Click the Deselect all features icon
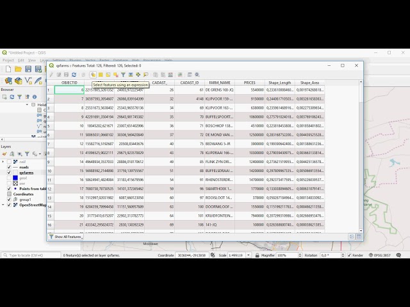 115,75
